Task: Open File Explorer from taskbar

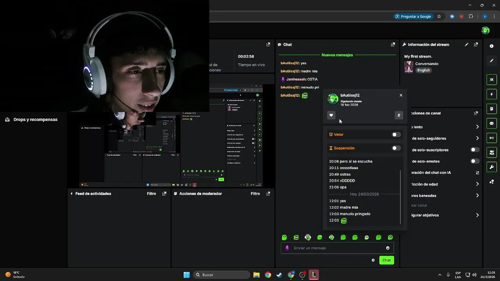Action: pyautogui.click(x=256, y=275)
